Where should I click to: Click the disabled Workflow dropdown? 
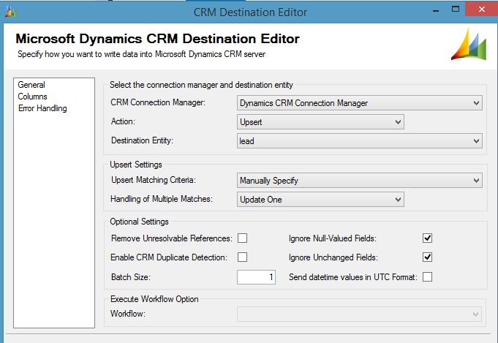pos(359,314)
